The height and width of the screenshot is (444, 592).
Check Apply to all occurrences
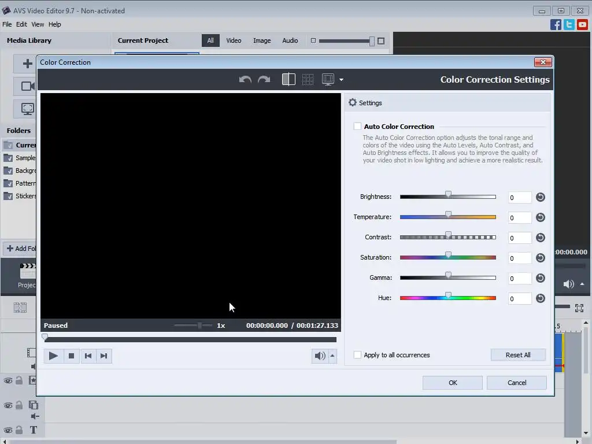point(357,355)
